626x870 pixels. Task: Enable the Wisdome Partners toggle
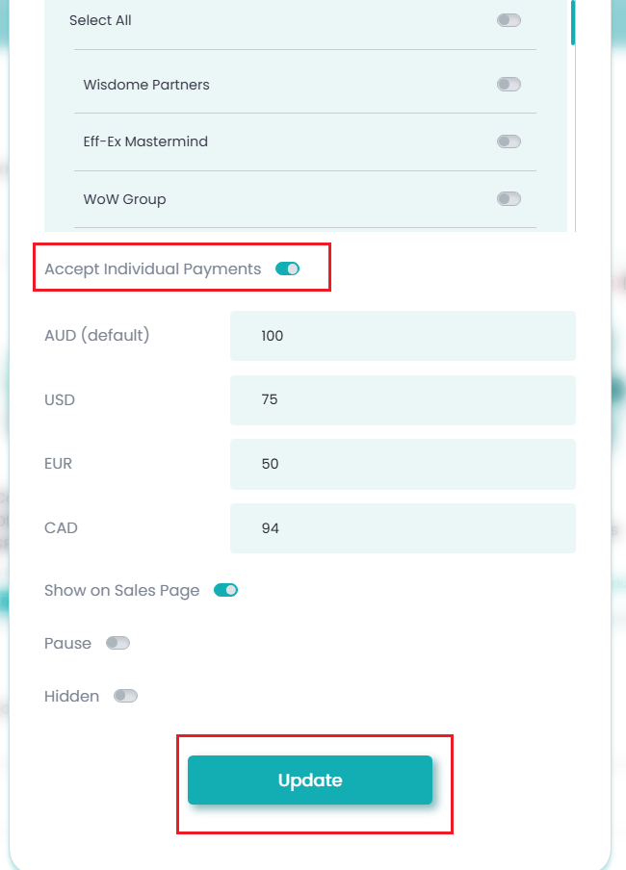[509, 85]
